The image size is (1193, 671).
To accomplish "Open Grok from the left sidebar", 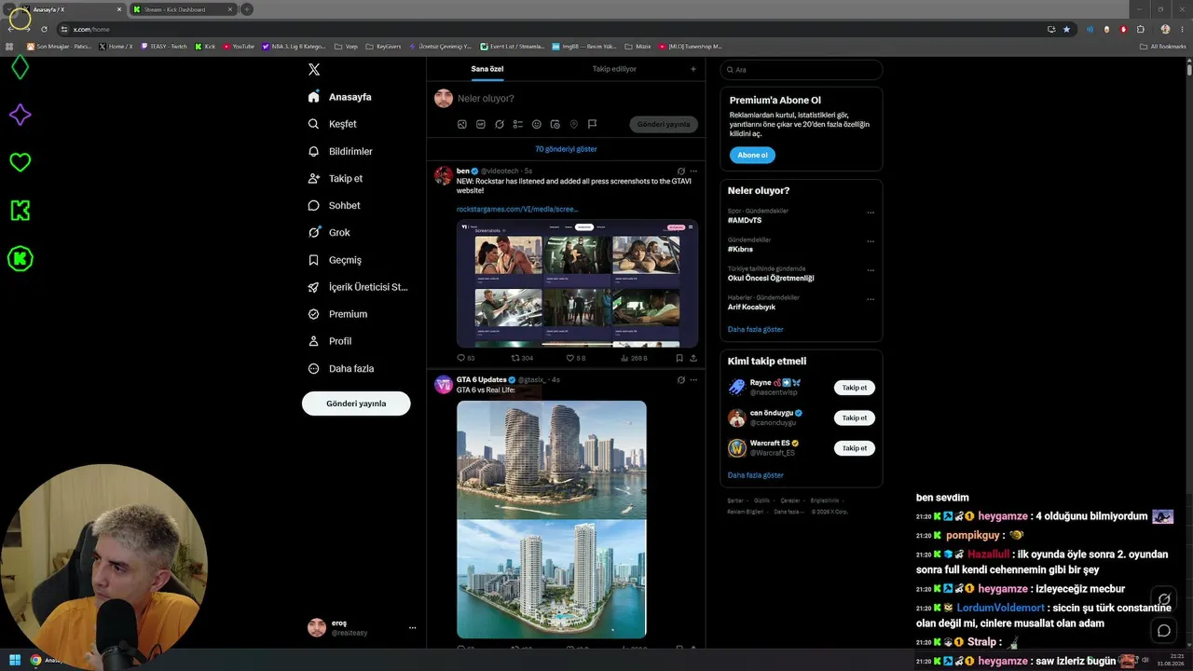I will coord(329,232).
